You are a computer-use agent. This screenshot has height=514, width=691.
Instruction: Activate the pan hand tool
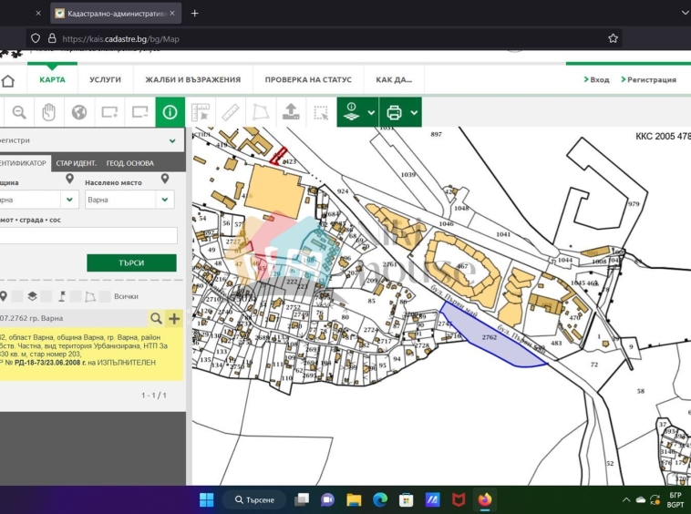pos(49,112)
